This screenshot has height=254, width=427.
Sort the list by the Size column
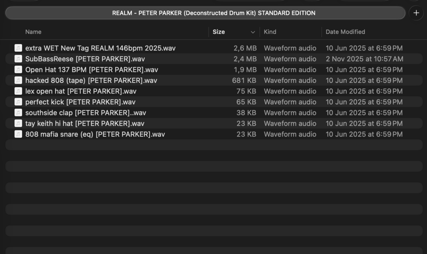pos(219,32)
